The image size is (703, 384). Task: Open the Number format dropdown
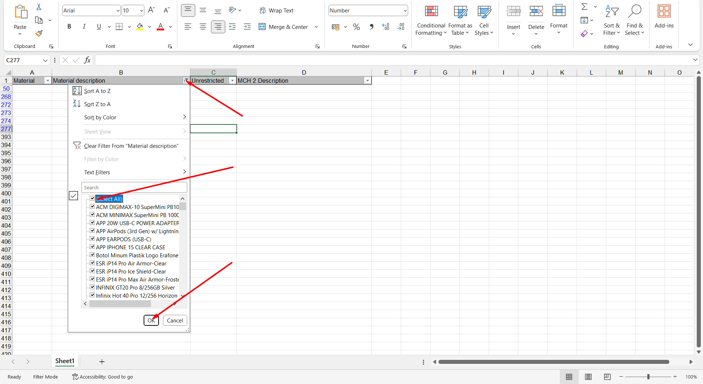tap(405, 11)
